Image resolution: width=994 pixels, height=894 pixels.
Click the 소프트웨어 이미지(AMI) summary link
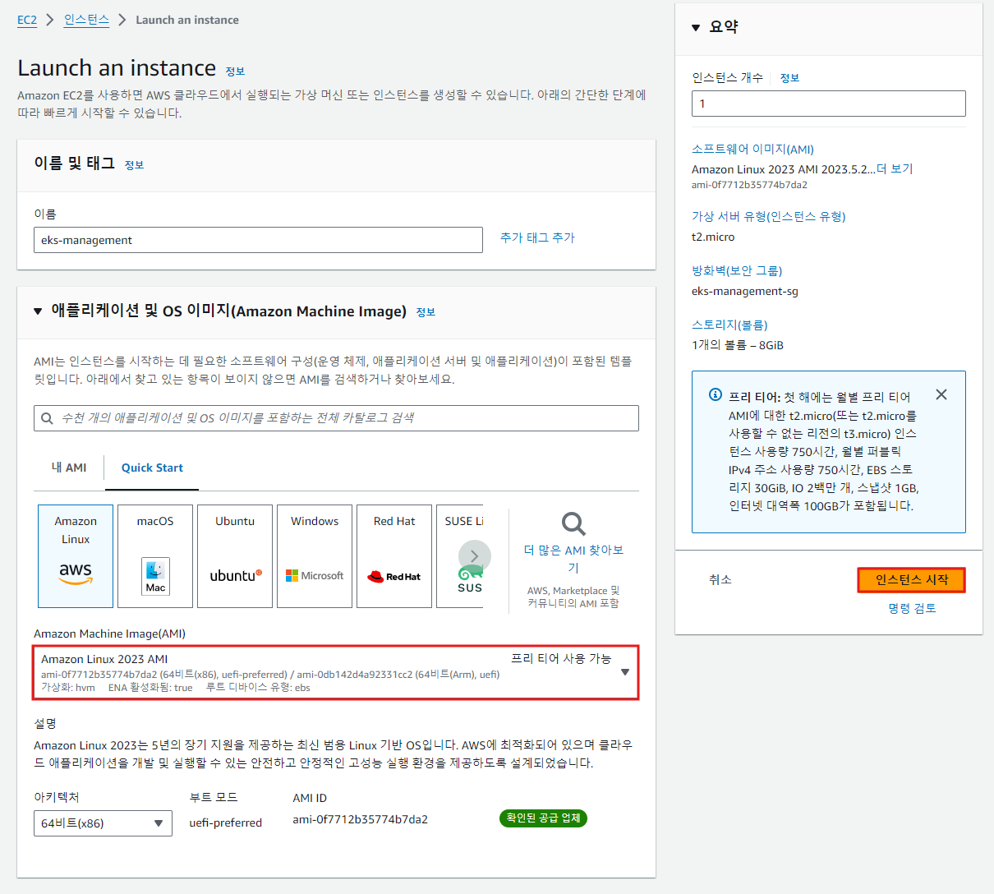tap(752, 150)
